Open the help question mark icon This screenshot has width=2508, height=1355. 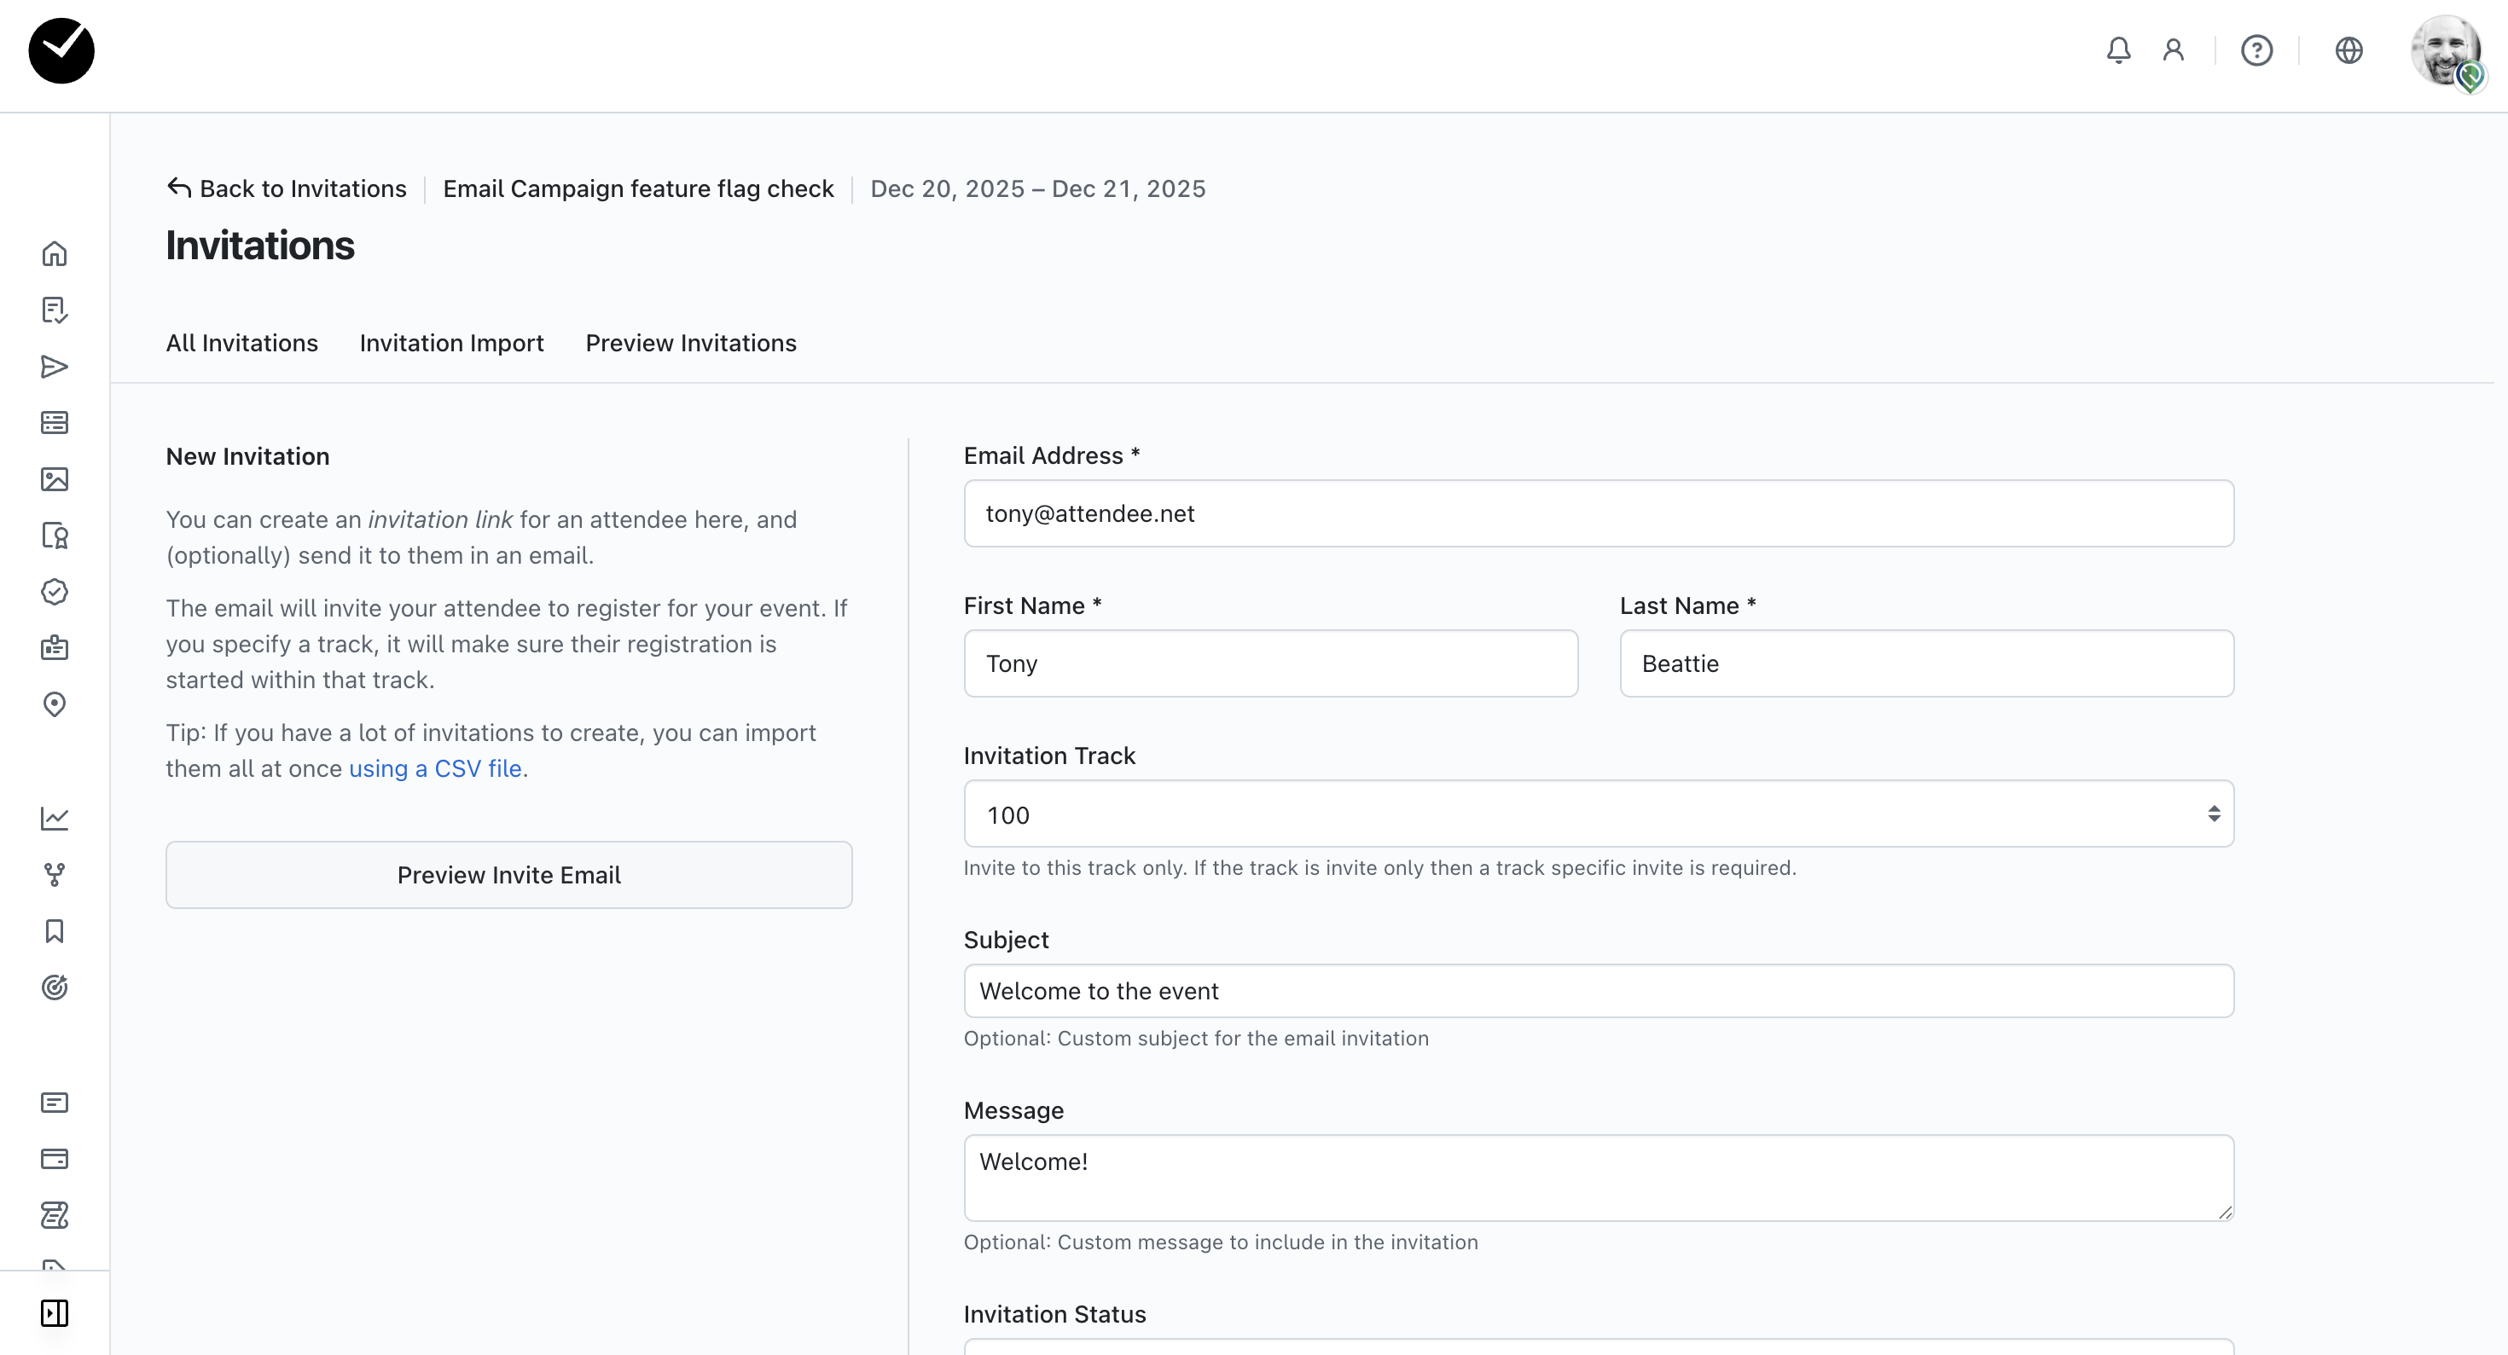[2257, 50]
